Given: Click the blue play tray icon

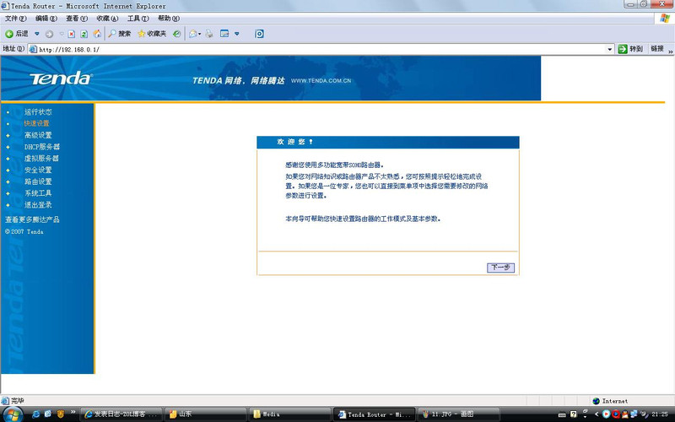Looking at the screenshot, I should (x=606, y=414).
